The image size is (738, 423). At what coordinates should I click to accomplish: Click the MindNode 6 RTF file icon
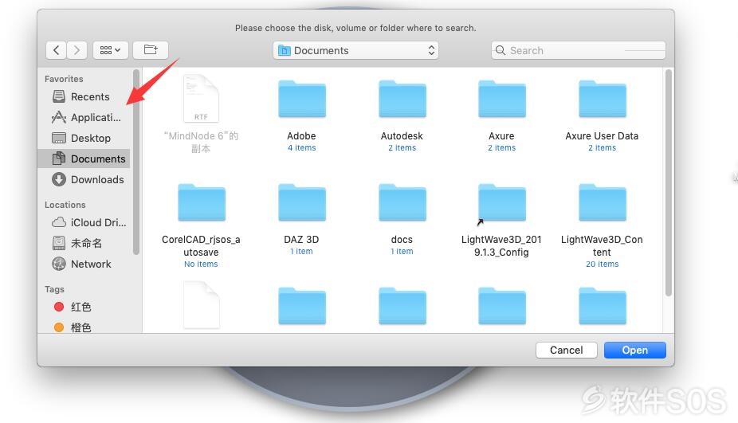point(201,99)
